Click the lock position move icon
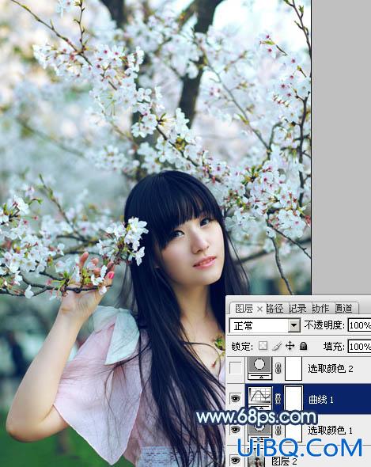Viewport: 371px width, 467px height. tap(290, 346)
